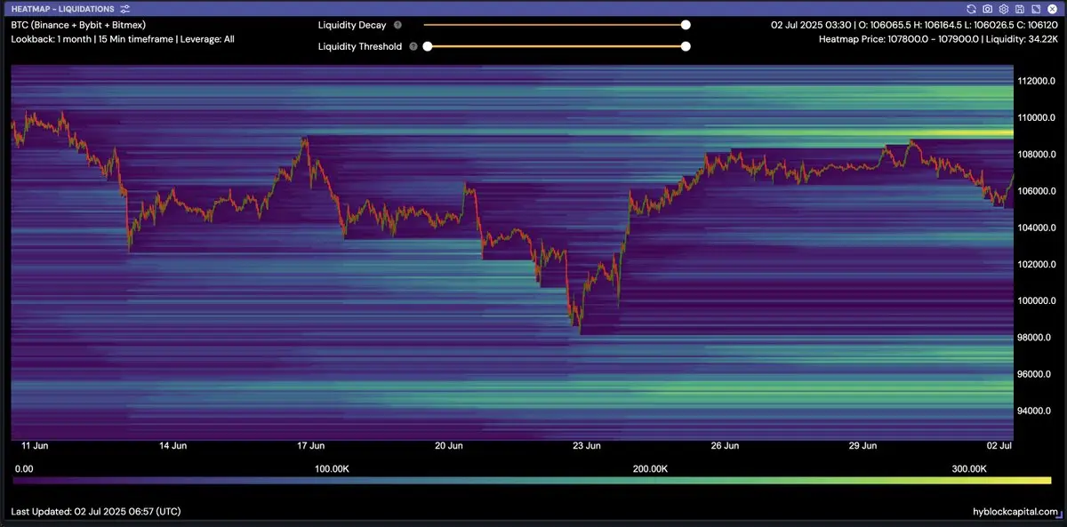
Task: Click the 200.00K color scale label
Action: 650,468
